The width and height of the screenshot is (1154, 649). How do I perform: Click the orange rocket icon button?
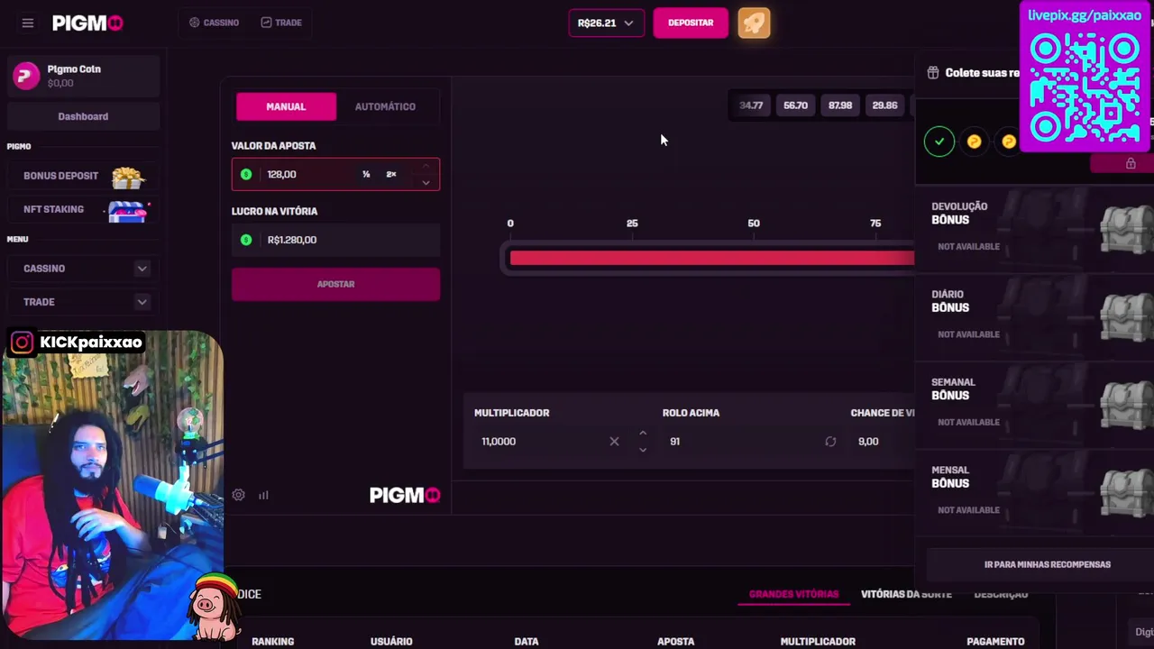coord(755,23)
